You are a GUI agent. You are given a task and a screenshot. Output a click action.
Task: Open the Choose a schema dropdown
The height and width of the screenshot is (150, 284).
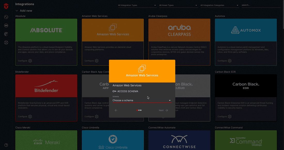142,100
